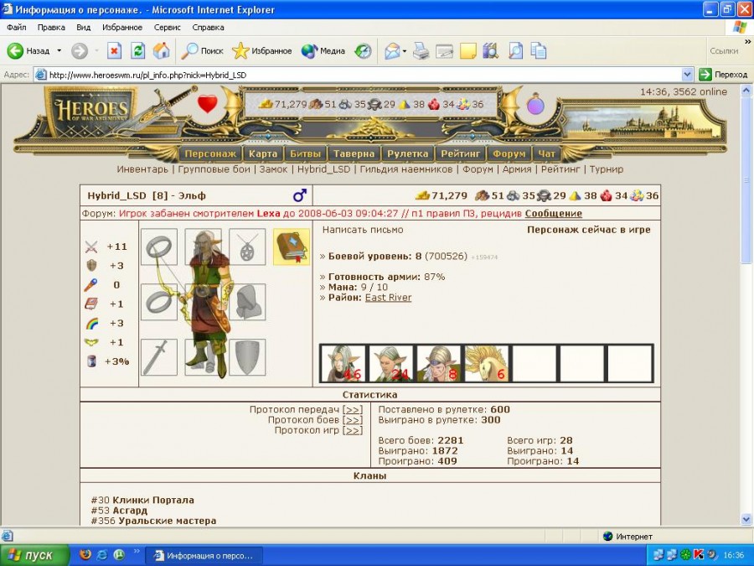Switch to the Битвы game tab
The height and width of the screenshot is (566, 754).
pos(305,154)
